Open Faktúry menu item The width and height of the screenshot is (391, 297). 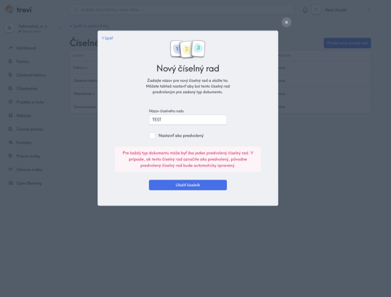[23, 61]
